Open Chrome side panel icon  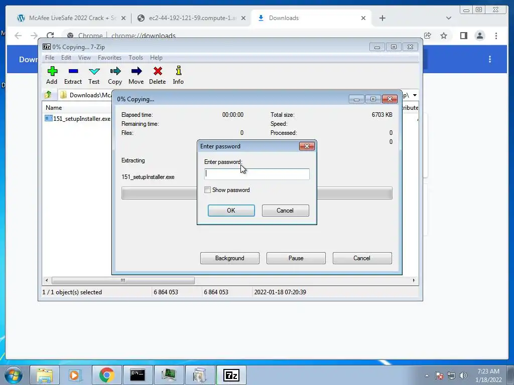(463, 36)
